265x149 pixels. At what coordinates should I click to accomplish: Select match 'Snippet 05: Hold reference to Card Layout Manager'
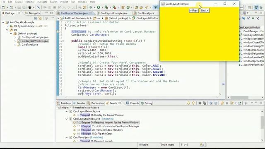(x=110, y=126)
